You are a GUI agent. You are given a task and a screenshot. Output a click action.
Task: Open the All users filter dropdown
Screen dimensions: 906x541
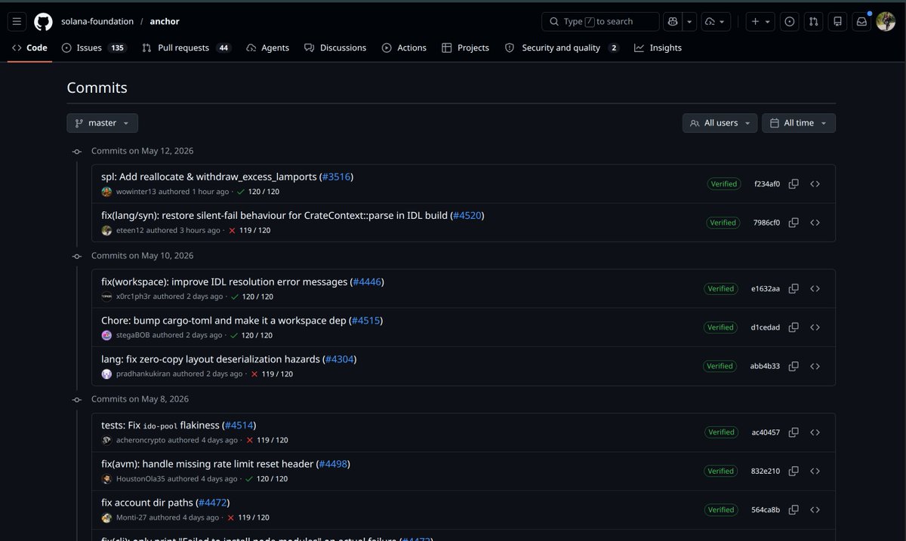pyautogui.click(x=720, y=123)
